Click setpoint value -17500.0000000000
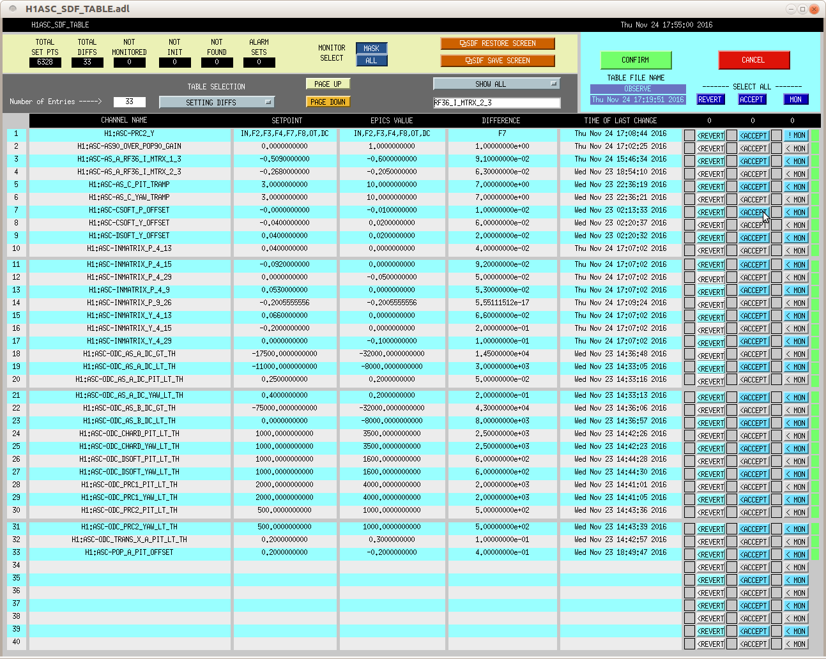This screenshot has height=659, width=826. point(285,354)
